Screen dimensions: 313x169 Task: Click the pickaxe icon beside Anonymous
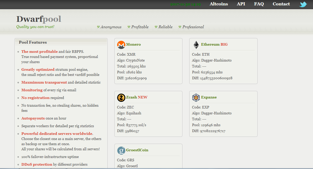coord(98,27)
